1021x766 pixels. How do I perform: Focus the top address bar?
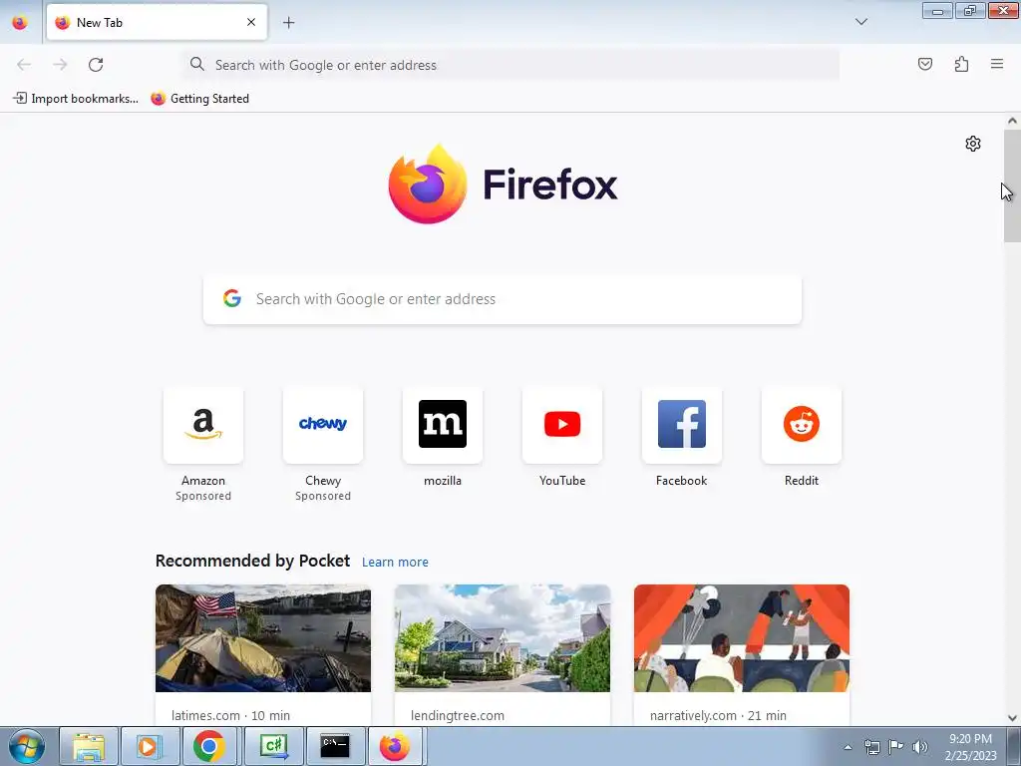click(511, 65)
